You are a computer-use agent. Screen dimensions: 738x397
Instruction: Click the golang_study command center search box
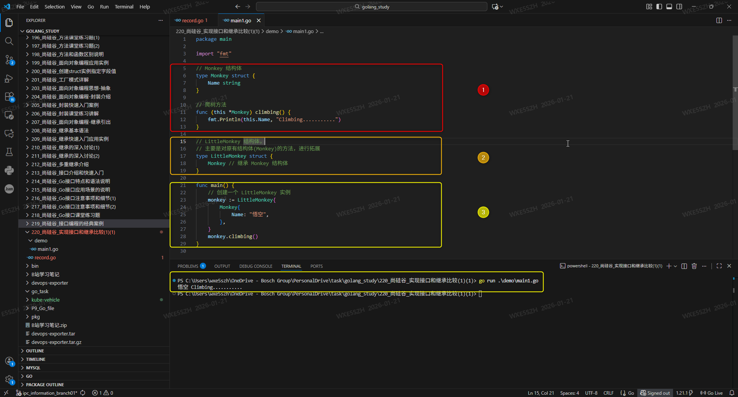(372, 7)
